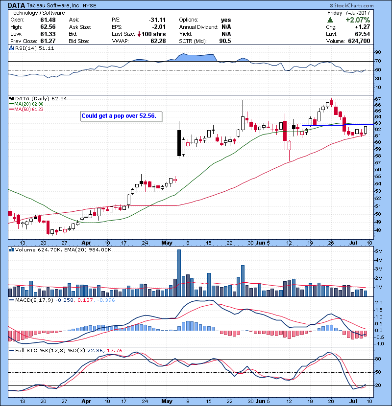Click the Options value 'yes'
The image size is (392, 406).
coord(226,20)
